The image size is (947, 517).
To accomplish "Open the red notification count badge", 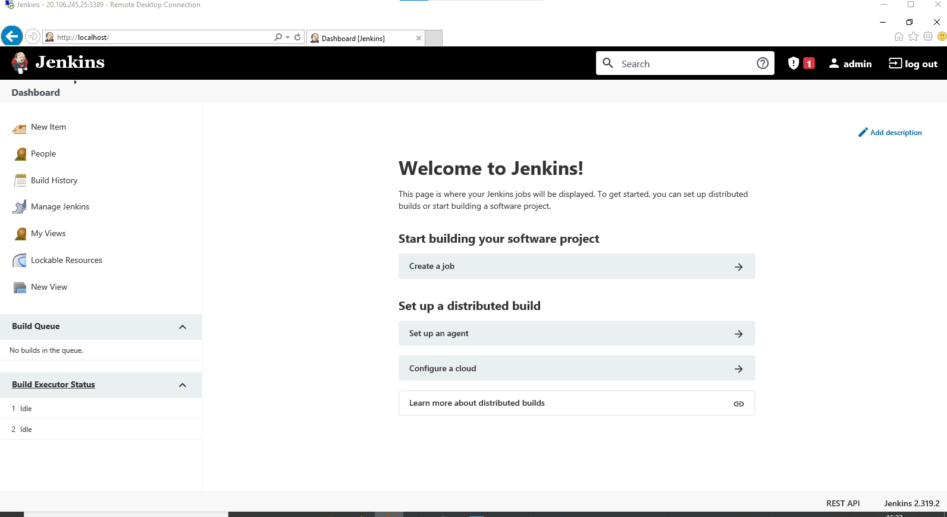I will point(809,64).
